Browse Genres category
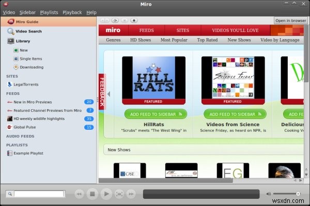Screen dimensions: 310x206 click(x=113, y=40)
